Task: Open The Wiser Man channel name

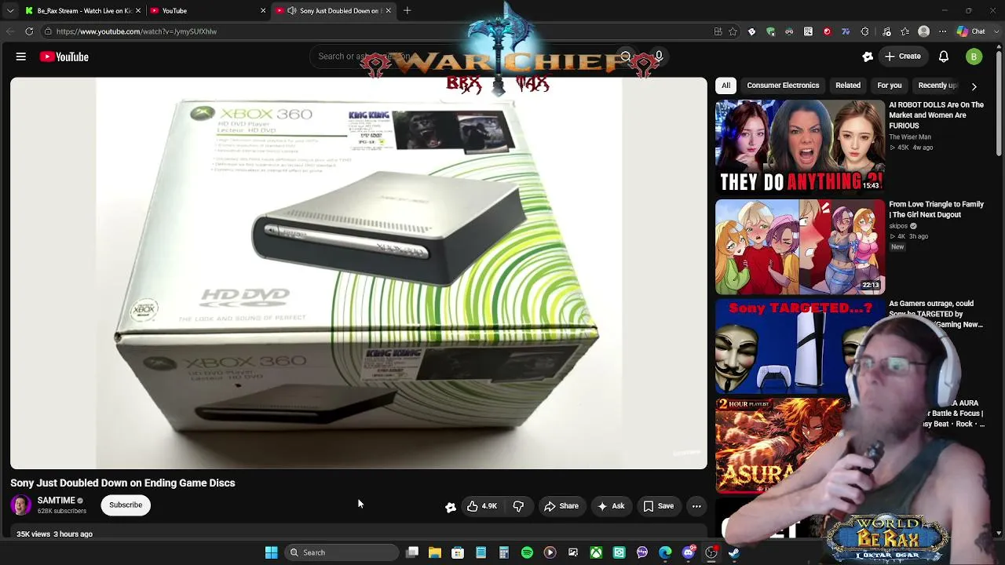Action: point(910,137)
